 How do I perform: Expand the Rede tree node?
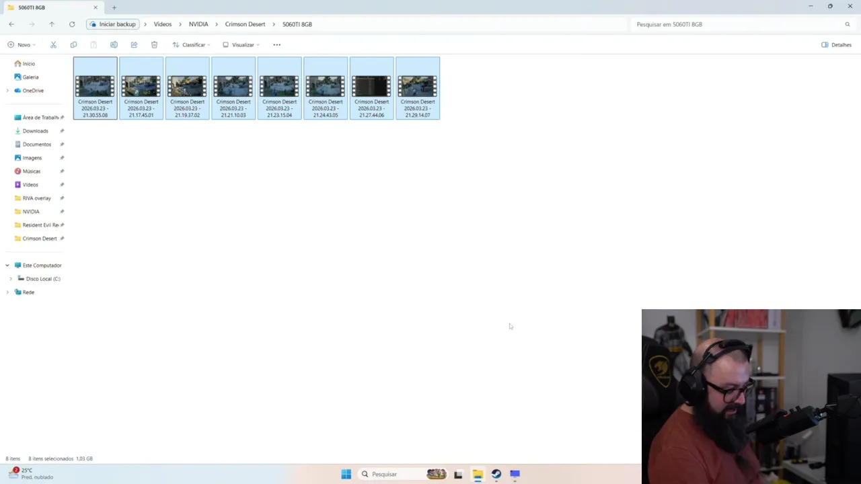pyautogui.click(x=7, y=292)
